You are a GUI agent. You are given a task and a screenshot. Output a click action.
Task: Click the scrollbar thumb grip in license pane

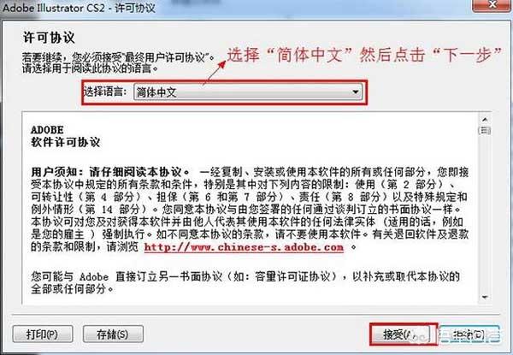485,131
